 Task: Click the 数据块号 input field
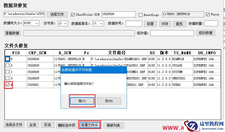click(x=134, y=23)
